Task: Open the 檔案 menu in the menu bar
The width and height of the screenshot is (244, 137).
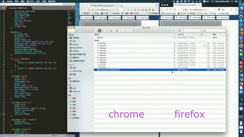Action: pos(16,1)
